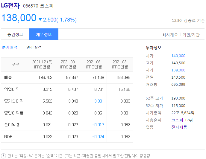
Task: Click ROE value 0.032
Action: (47, 137)
